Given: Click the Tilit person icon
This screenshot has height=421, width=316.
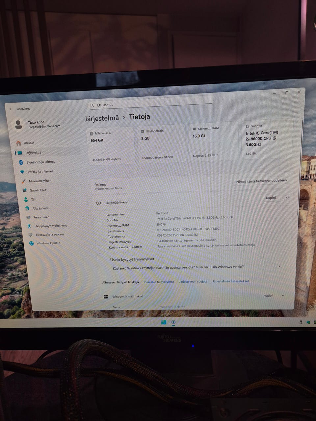Looking at the screenshot, I should (x=26, y=199).
